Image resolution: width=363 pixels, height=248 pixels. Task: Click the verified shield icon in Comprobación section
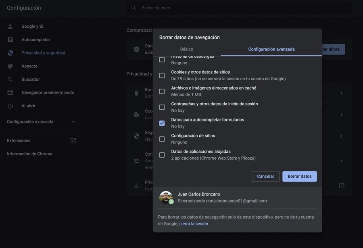tap(136, 49)
